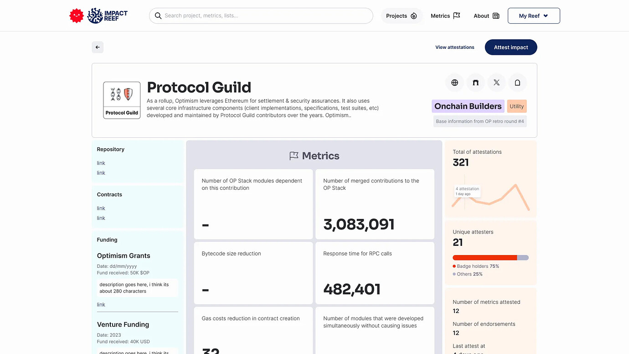
Task: Click the 'Others 25%' legend entry
Action: point(468,274)
